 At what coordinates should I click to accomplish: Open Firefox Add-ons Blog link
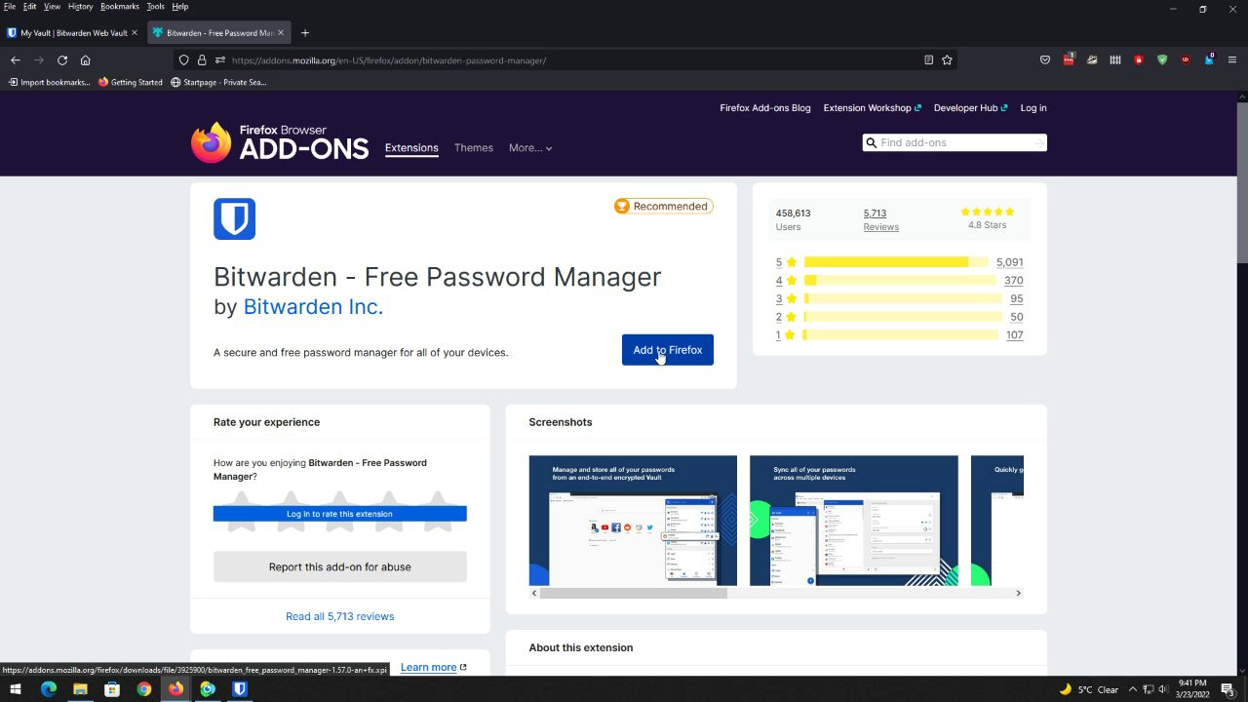[765, 108]
